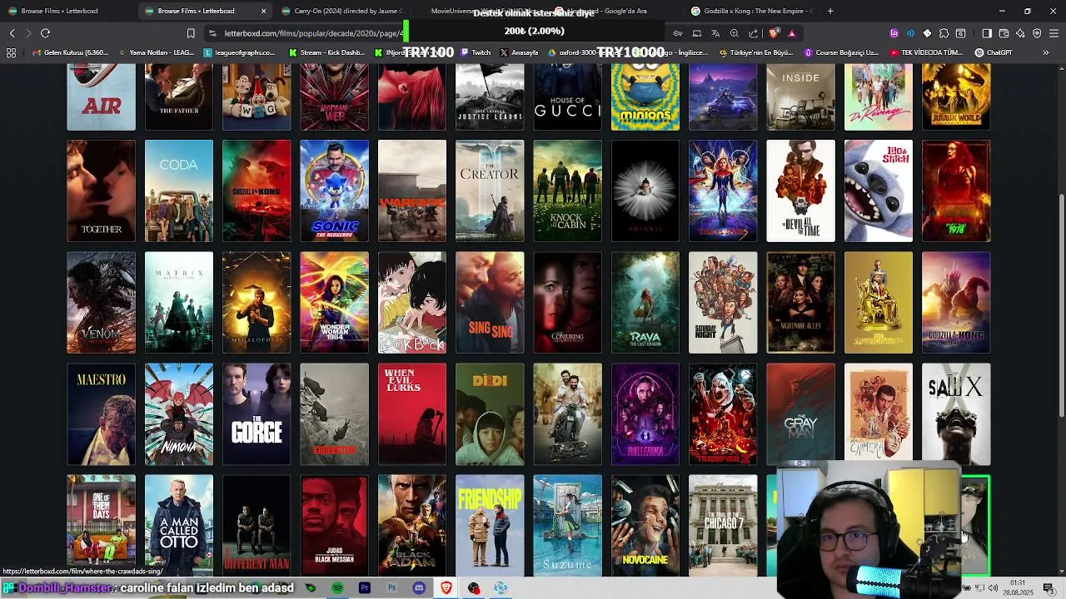1066x599 pixels.
Task: Open A Man Called Otto poster
Action: (179, 525)
